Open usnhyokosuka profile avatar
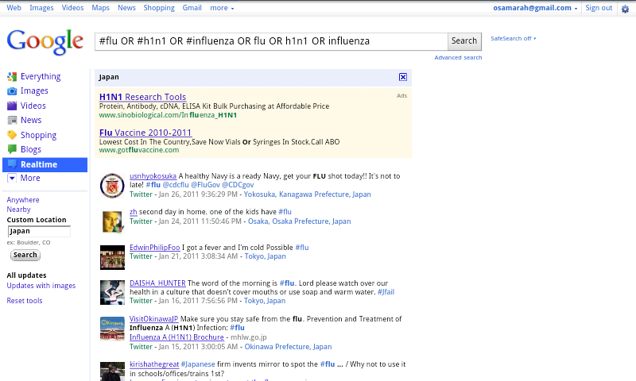636x381 pixels. tap(112, 186)
